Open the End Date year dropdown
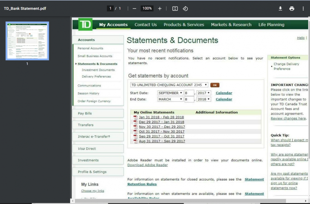 203,99
